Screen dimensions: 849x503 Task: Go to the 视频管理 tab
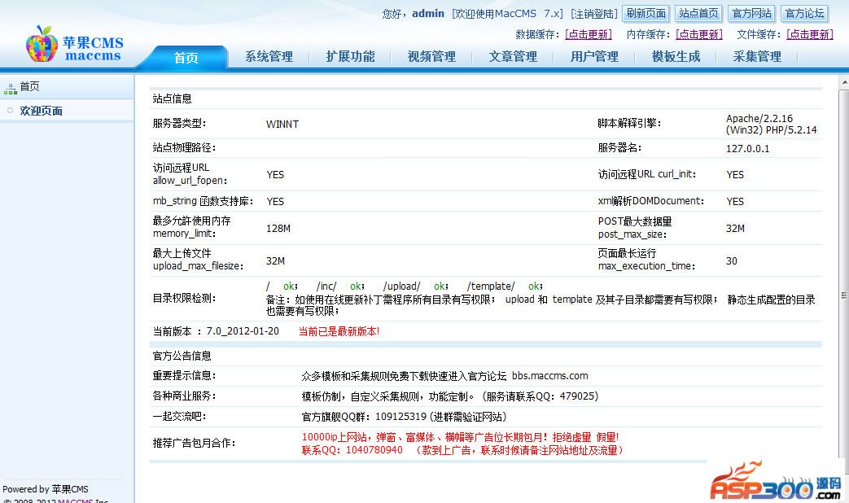click(x=431, y=56)
